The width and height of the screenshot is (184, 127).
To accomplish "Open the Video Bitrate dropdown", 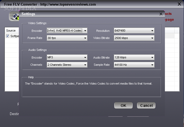I will point(134,38).
